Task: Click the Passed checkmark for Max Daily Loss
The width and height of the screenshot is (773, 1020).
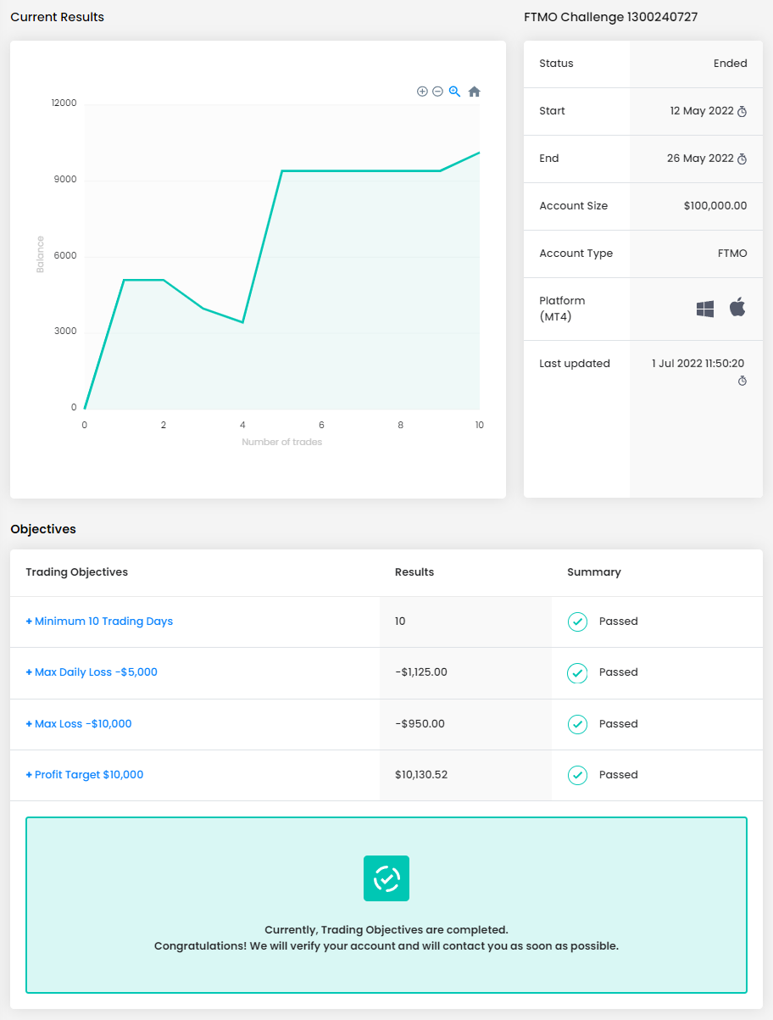Action: click(x=577, y=672)
